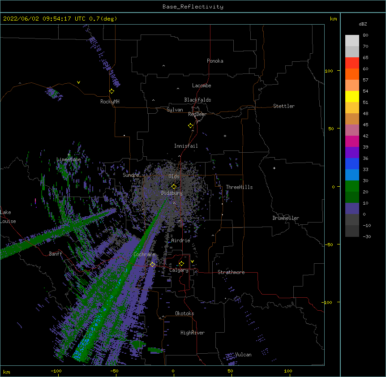Pick the yellow 51-54 dBZ legend swatch

352,96
